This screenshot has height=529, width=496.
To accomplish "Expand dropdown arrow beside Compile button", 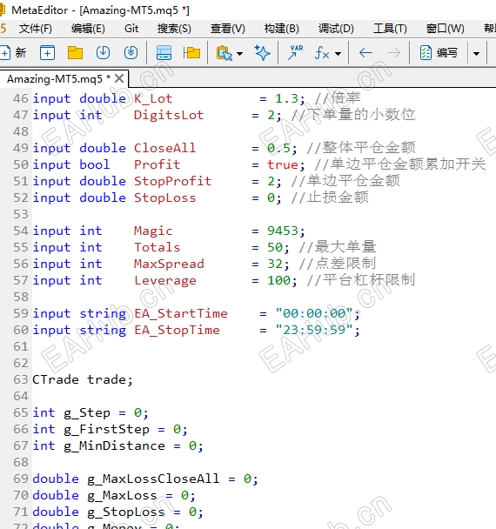I will click(x=477, y=53).
